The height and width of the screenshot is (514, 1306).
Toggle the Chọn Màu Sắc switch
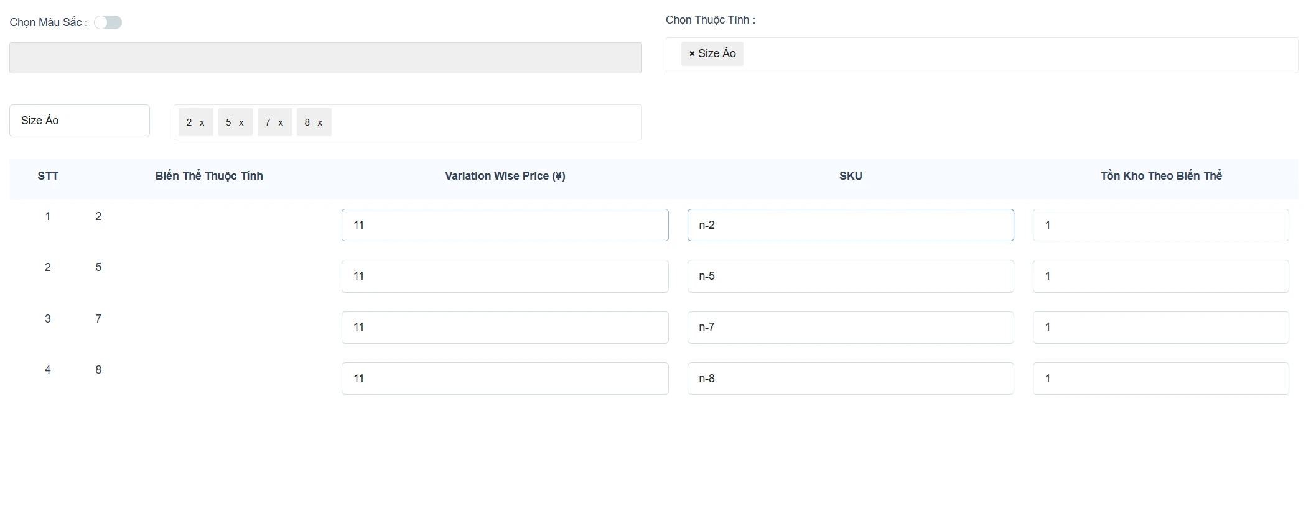[x=108, y=23]
